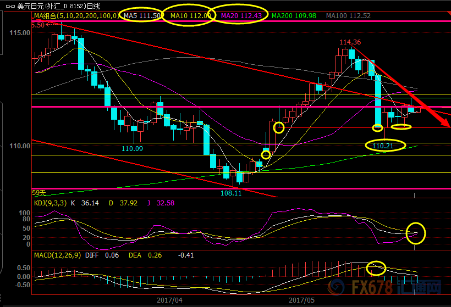Open the MACD(12,26,9) indicator settings label
The width and height of the screenshot is (451, 307).
[58, 255]
